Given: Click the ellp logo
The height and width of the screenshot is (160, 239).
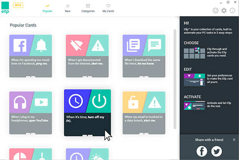Looking at the screenshot, I should [x=5, y=8].
